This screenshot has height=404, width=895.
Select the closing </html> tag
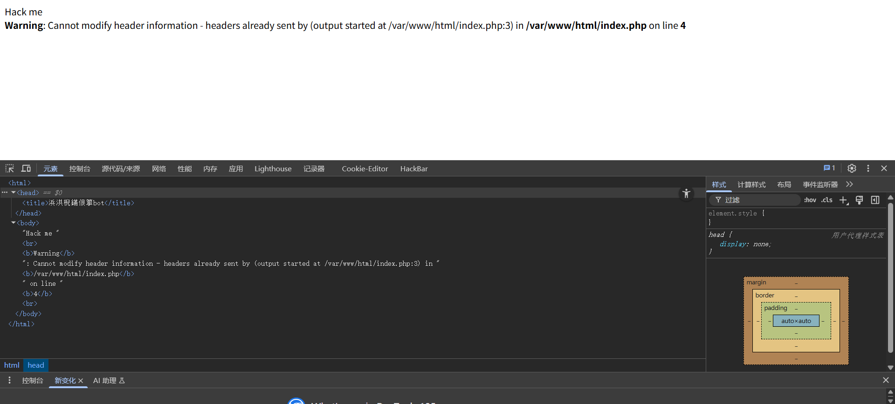point(21,324)
